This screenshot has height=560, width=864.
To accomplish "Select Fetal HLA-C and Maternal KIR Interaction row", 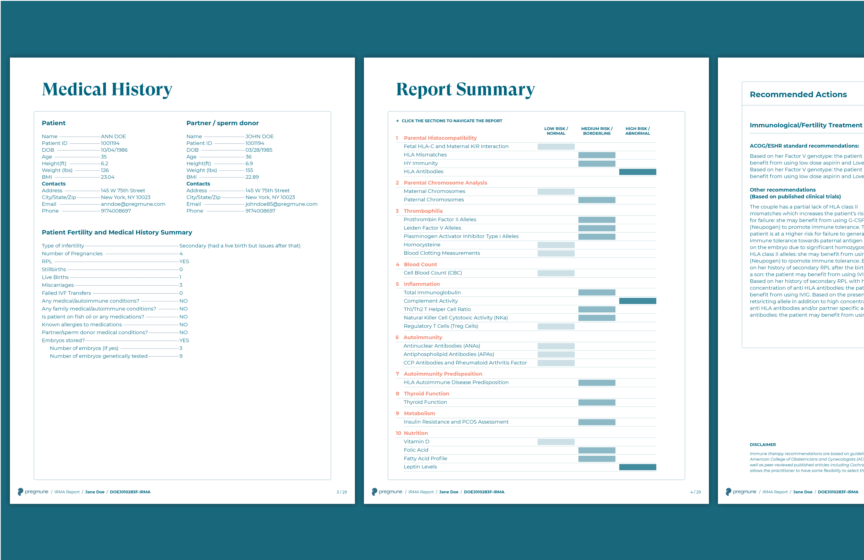I will tap(456, 146).
